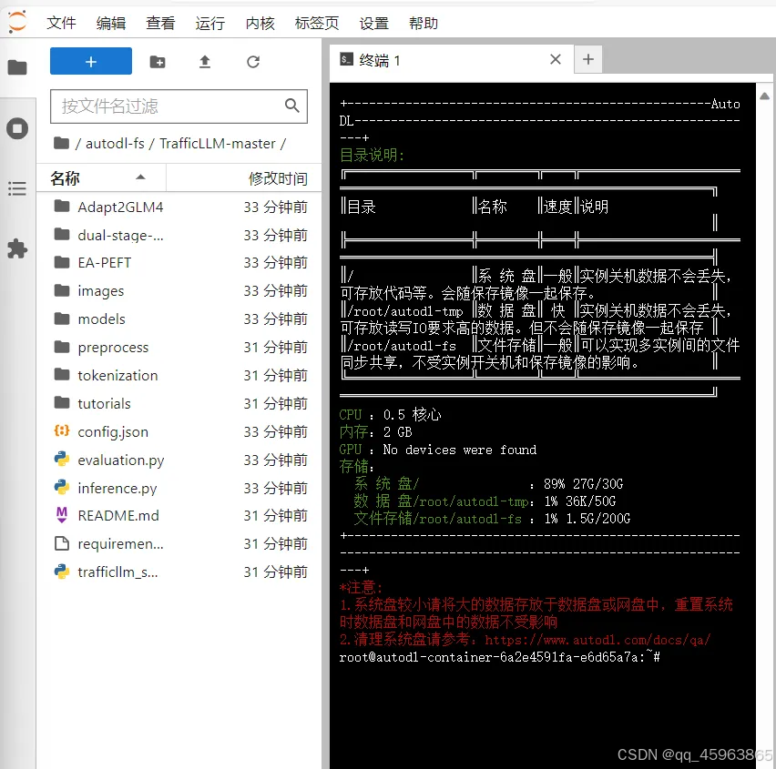
Task: Select the evaluation.py file
Action: (180, 460)
